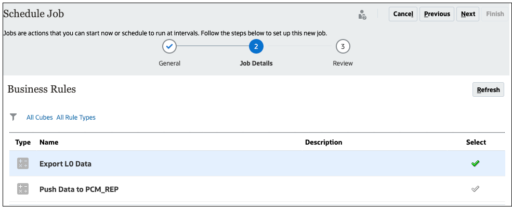Select the checkmark for Push Data to PCM_REP
Screen dimensions: 512x219
(475, 189)
